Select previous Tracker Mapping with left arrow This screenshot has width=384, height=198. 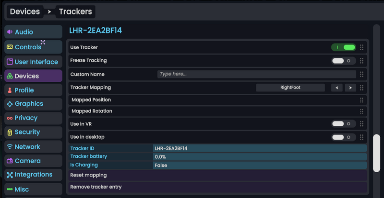(x=337, y=88)
